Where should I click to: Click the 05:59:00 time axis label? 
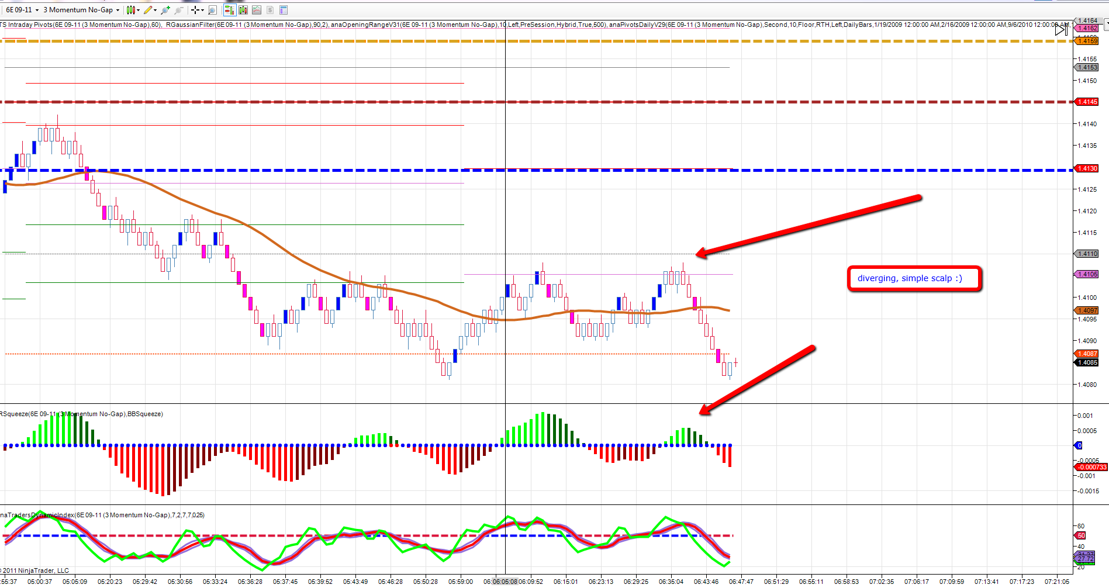461,582
